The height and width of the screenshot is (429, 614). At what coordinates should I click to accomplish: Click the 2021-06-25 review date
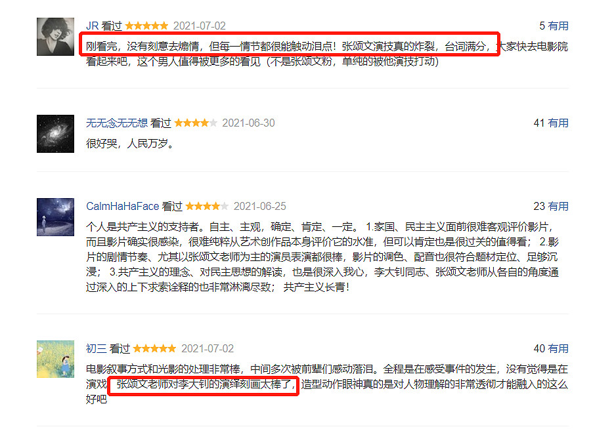pyautogui.click(x=260, y=206)
